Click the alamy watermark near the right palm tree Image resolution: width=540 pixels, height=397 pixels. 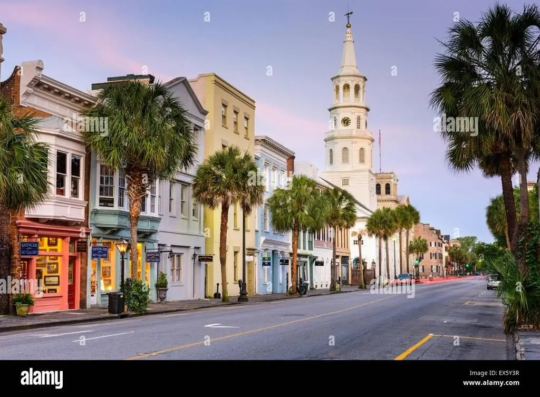tap(455, 125)
